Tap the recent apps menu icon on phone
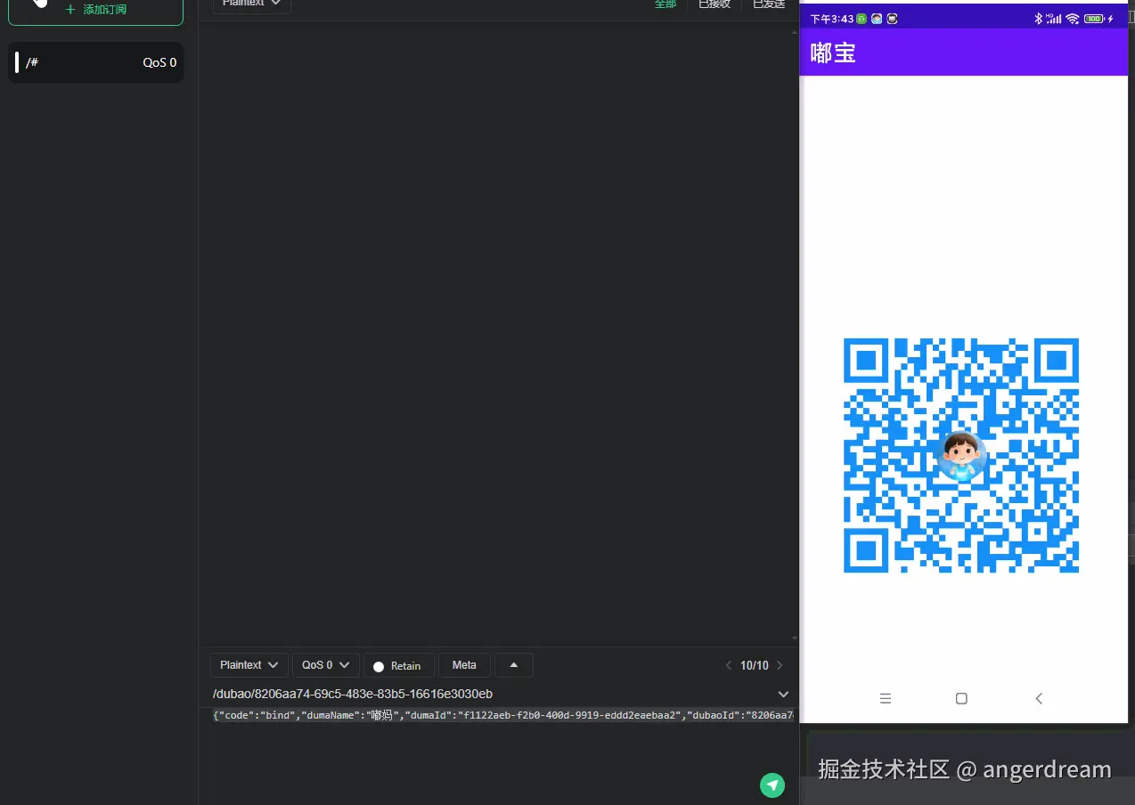Screen dimensions: 1135x805 point(886,698)
